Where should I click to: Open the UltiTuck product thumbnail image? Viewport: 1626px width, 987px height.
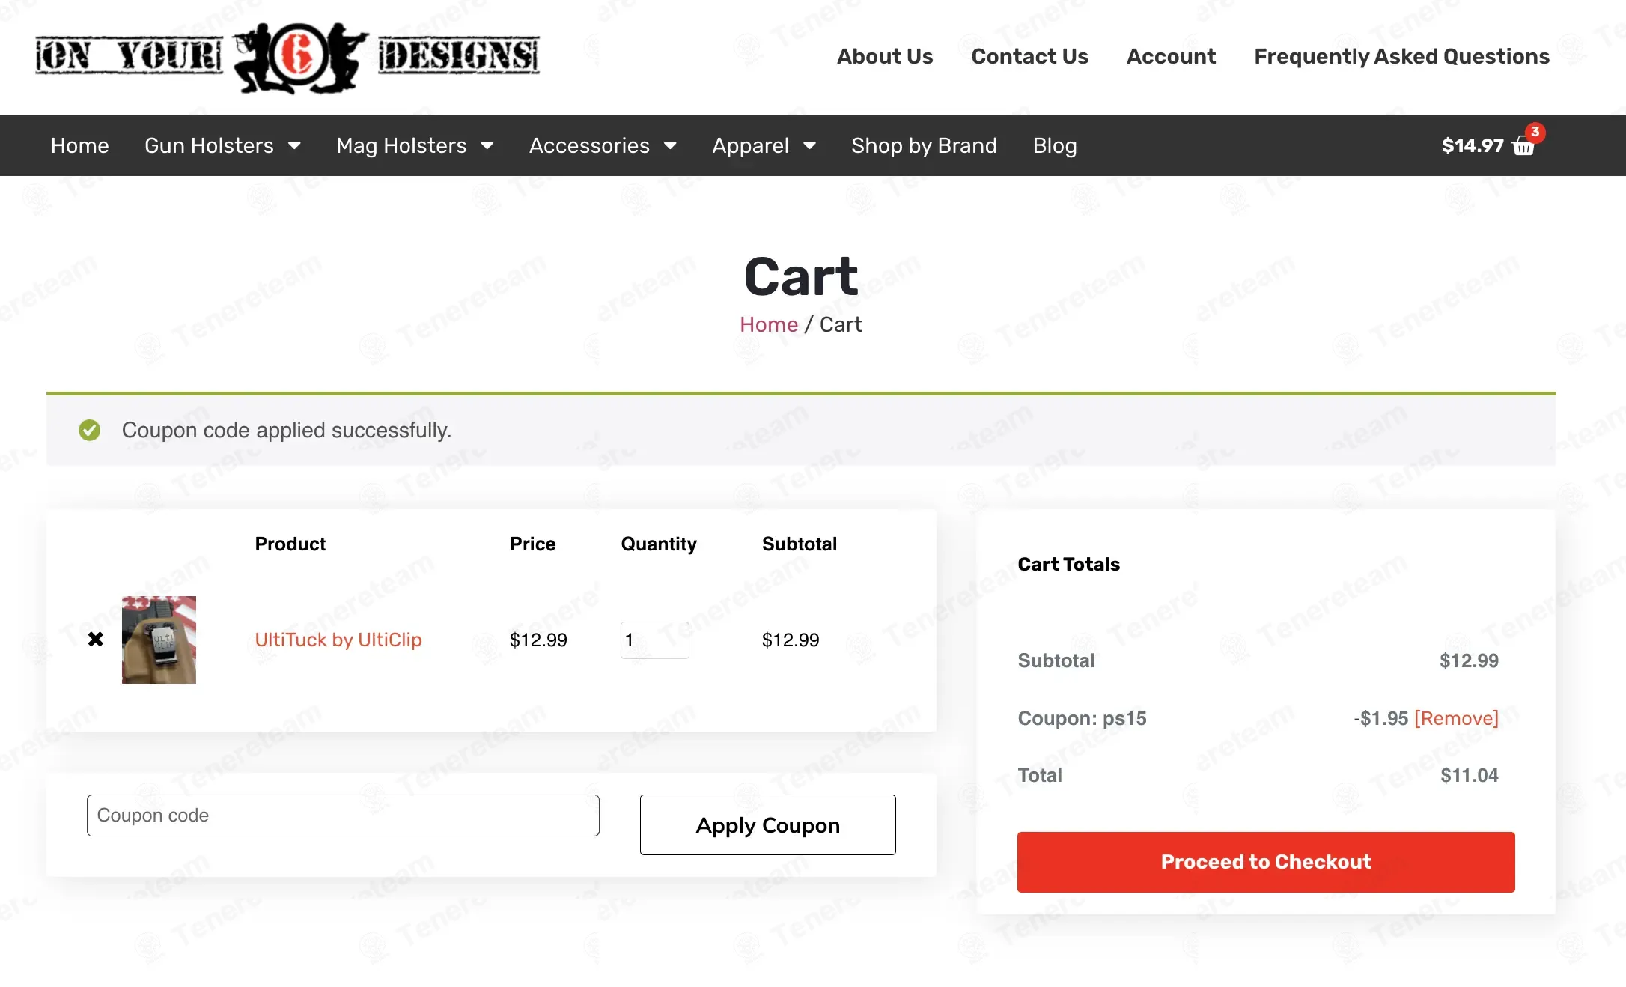159,640
